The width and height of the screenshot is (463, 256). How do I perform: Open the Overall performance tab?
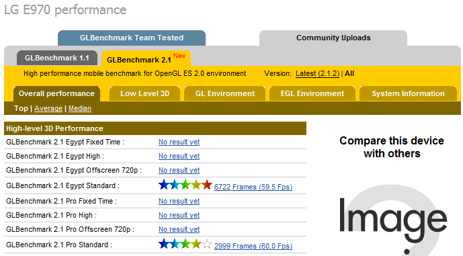coord(56,93)
